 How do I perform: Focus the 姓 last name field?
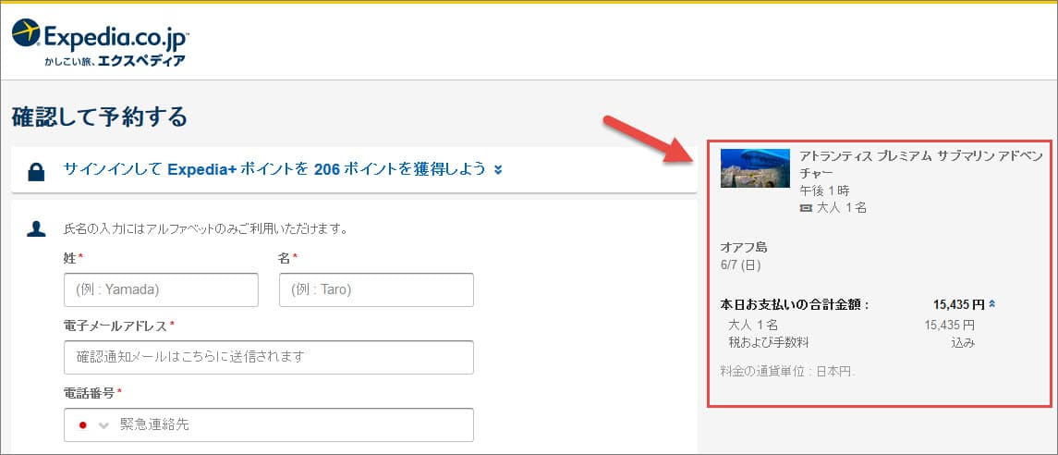point(162,289)
